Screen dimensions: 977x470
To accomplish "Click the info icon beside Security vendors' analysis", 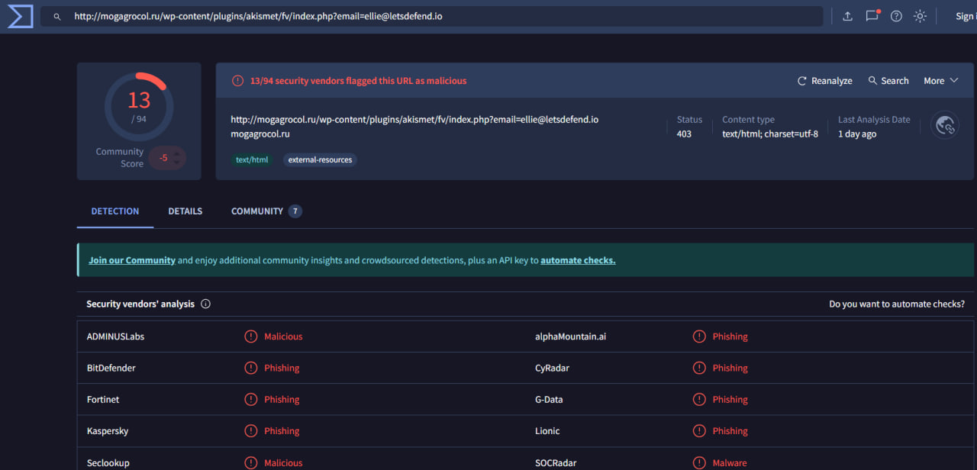I will point(205,304).
